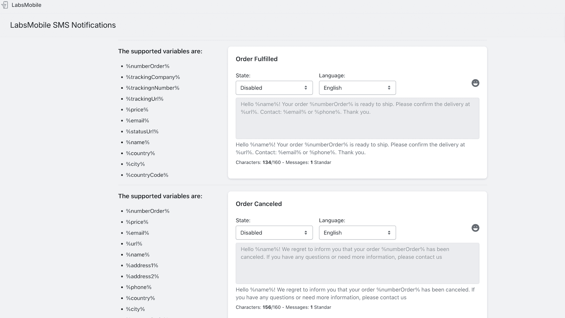Open State dropdown under Order Canceled
Screen dimensions: 565x318
(x=274, y=233)
